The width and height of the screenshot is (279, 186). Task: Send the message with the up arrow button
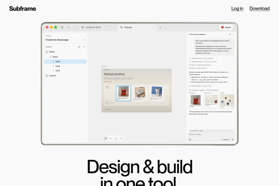pyautogui.click(x=233, y=139)
